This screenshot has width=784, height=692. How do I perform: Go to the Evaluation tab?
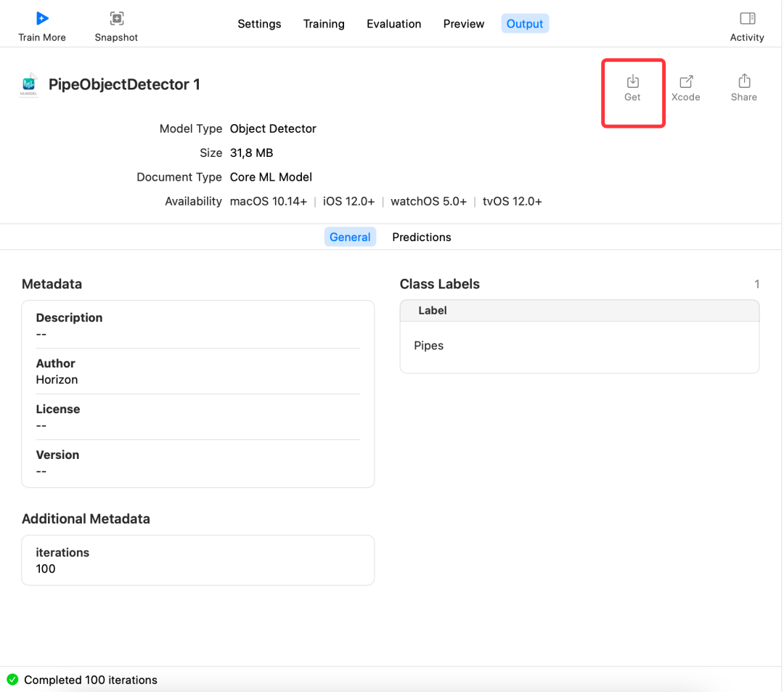(x=393, y=24)
